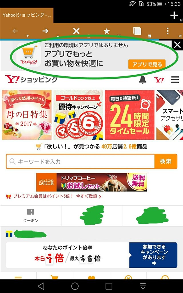Open the クーポン coupon tab
This screenshot has width=183, height=293.
click(x=31, y=216)
